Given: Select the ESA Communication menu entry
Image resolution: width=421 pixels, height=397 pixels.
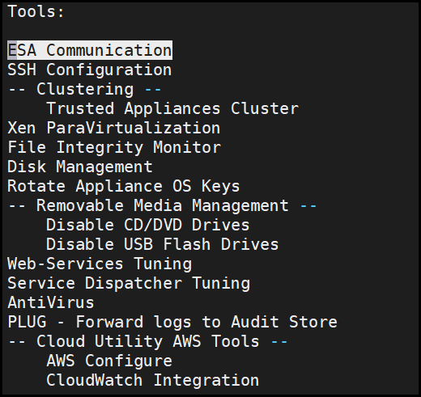Looking at the screenshot, I should [x=90, y=50].
